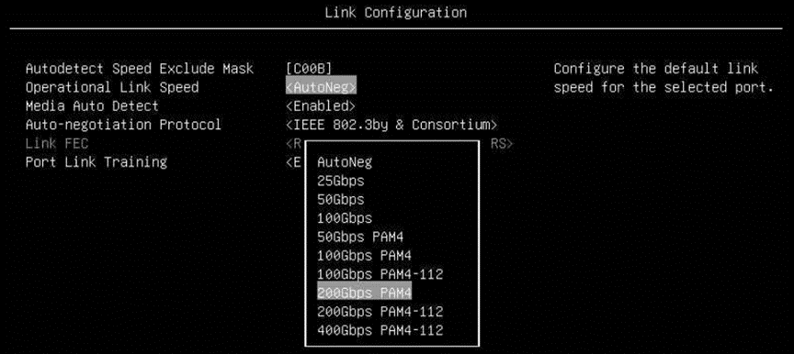Select Autodetect Speed Exclude Mask label
This screenshot has height=354, width=794.
[x=140, y=69]
